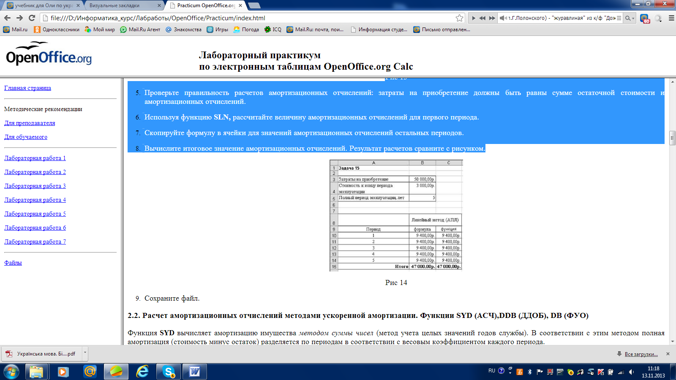Open Лабораторная работа 6

35,228
